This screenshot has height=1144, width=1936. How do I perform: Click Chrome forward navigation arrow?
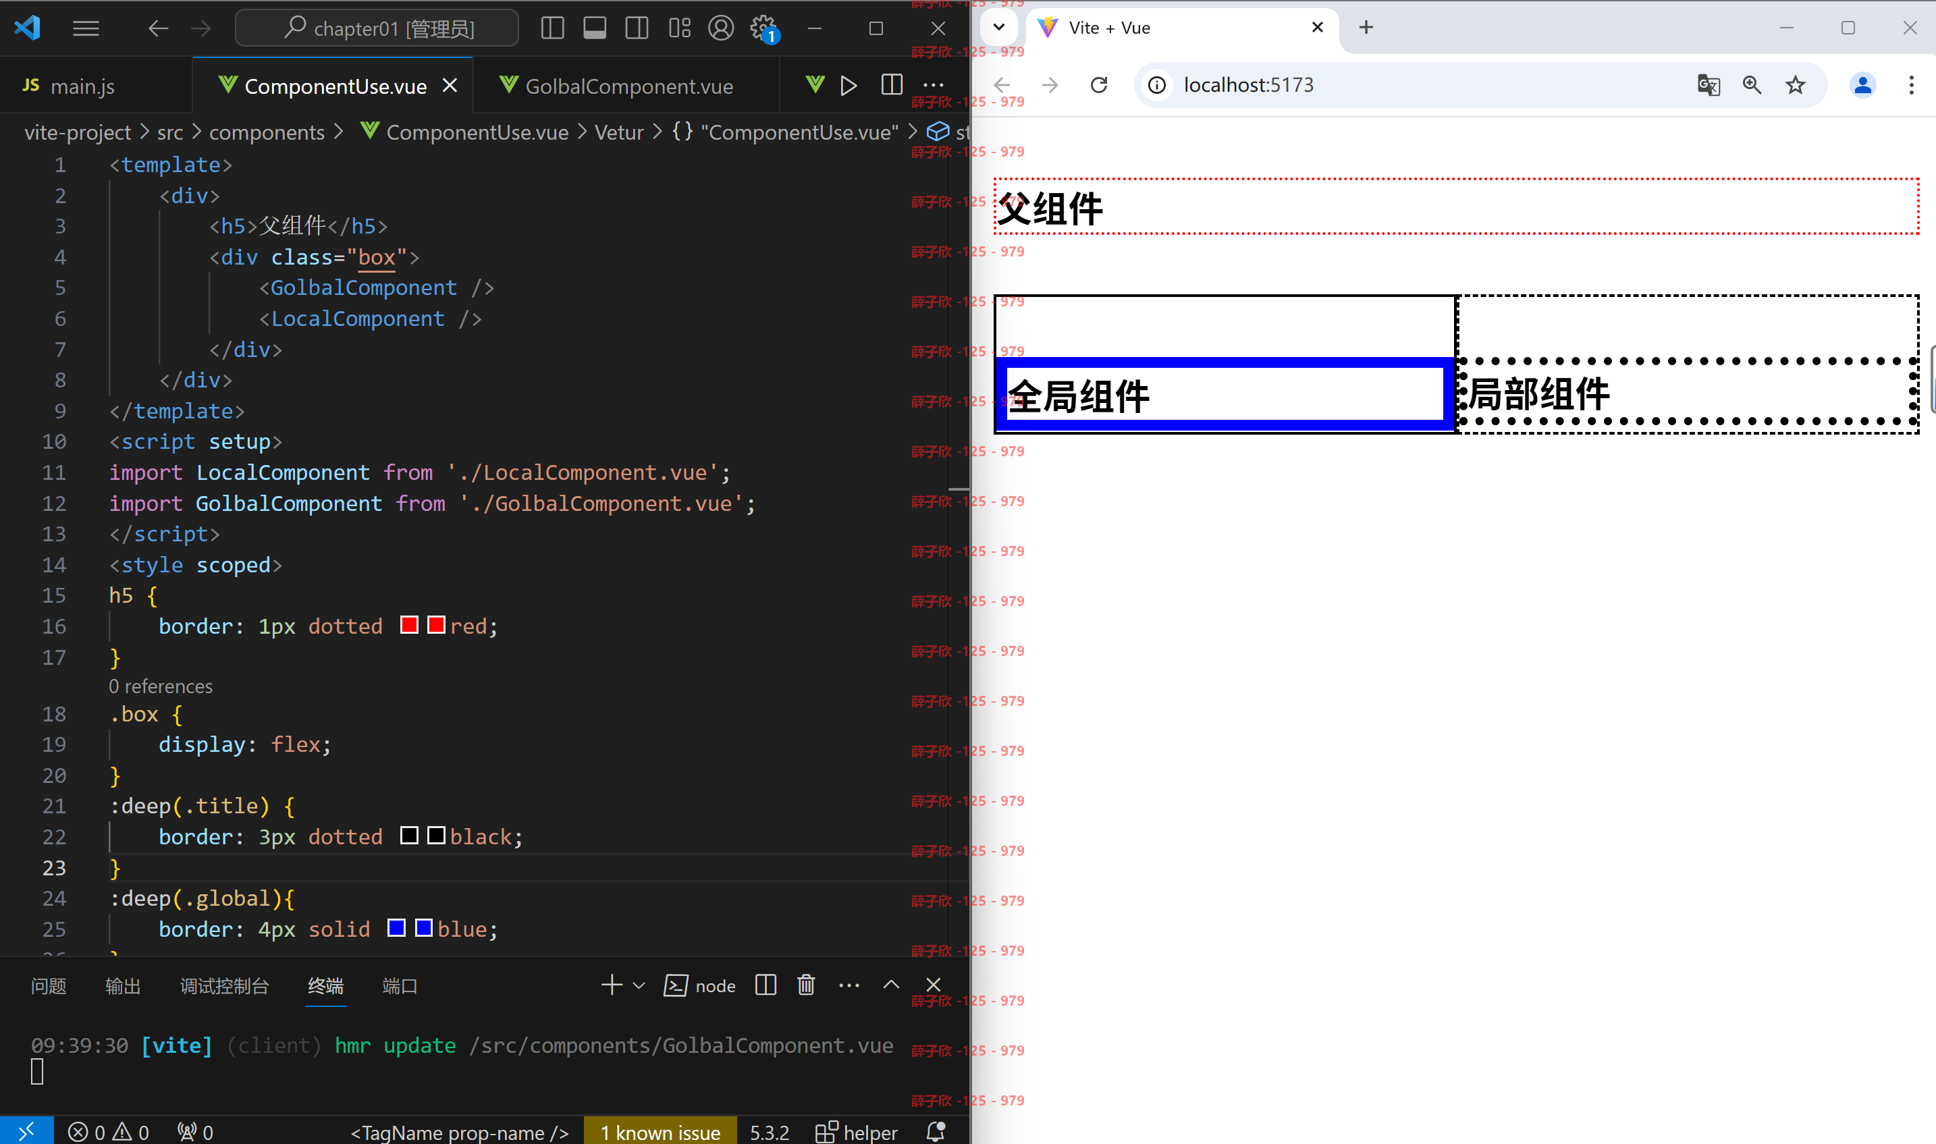click(1050, 85)
